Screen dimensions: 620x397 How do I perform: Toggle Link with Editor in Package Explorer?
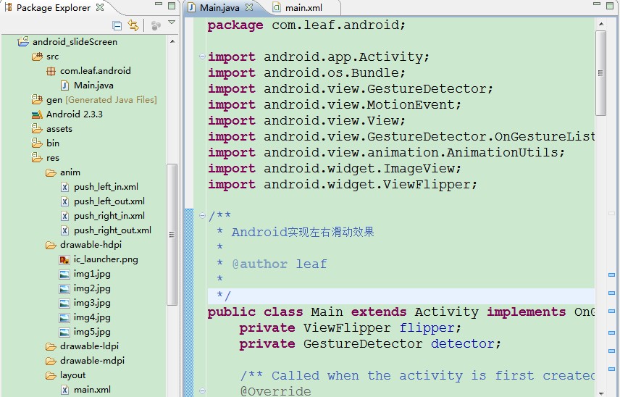(x=133, y=25)
